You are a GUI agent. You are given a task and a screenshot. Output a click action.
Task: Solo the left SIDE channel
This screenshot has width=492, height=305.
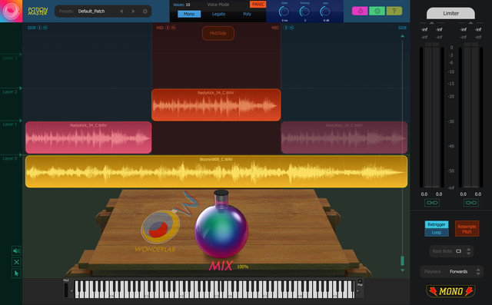coord(45,28)
